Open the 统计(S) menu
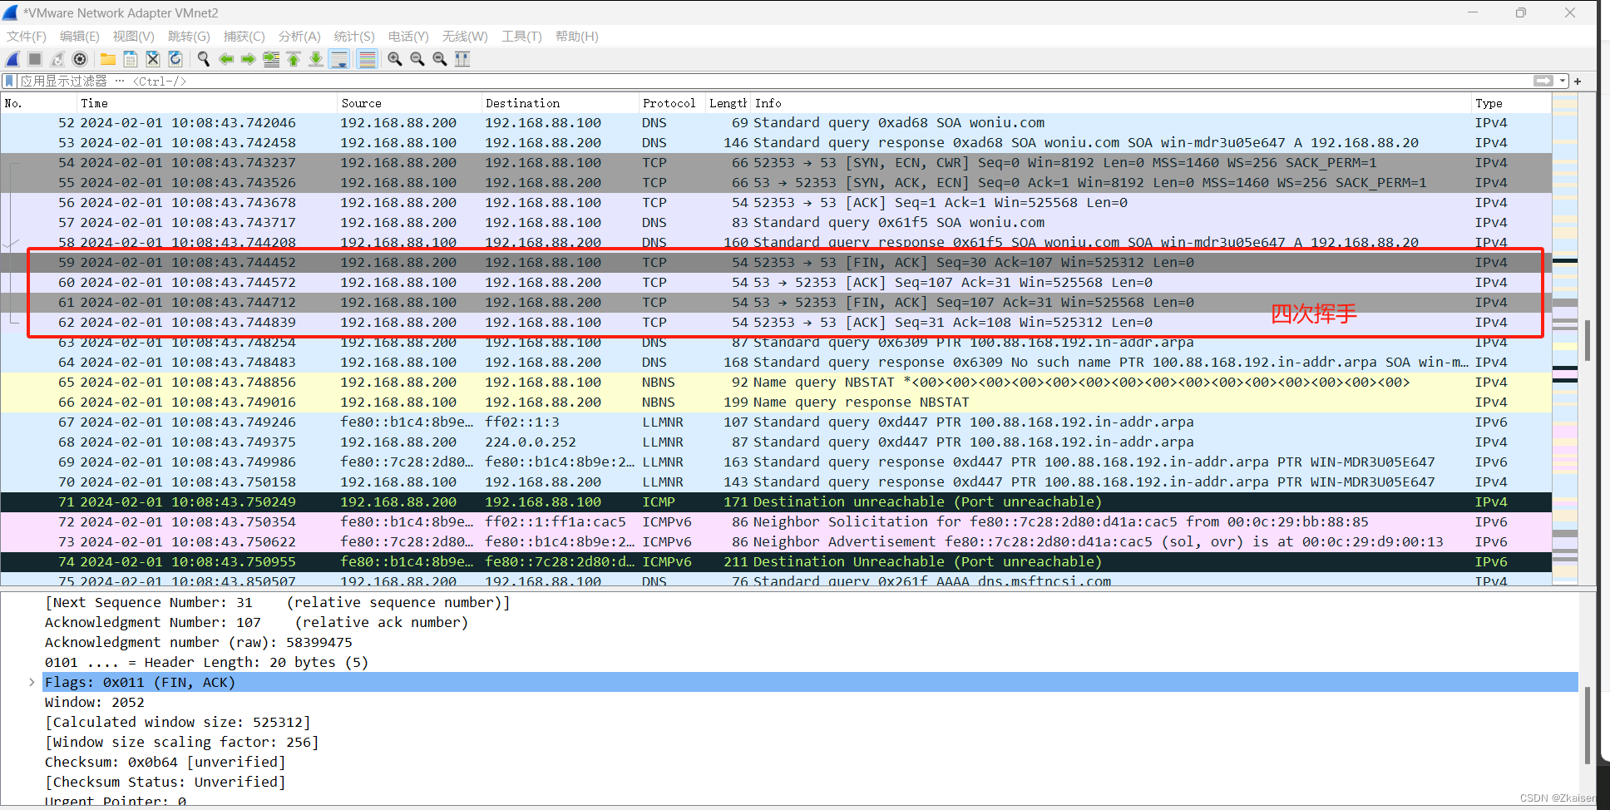 tap(354, 37)
